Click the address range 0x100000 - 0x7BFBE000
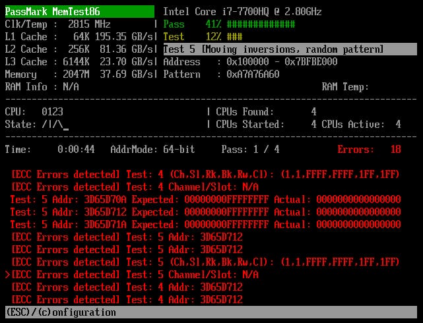The image size is (423, 323). (281, 62)
